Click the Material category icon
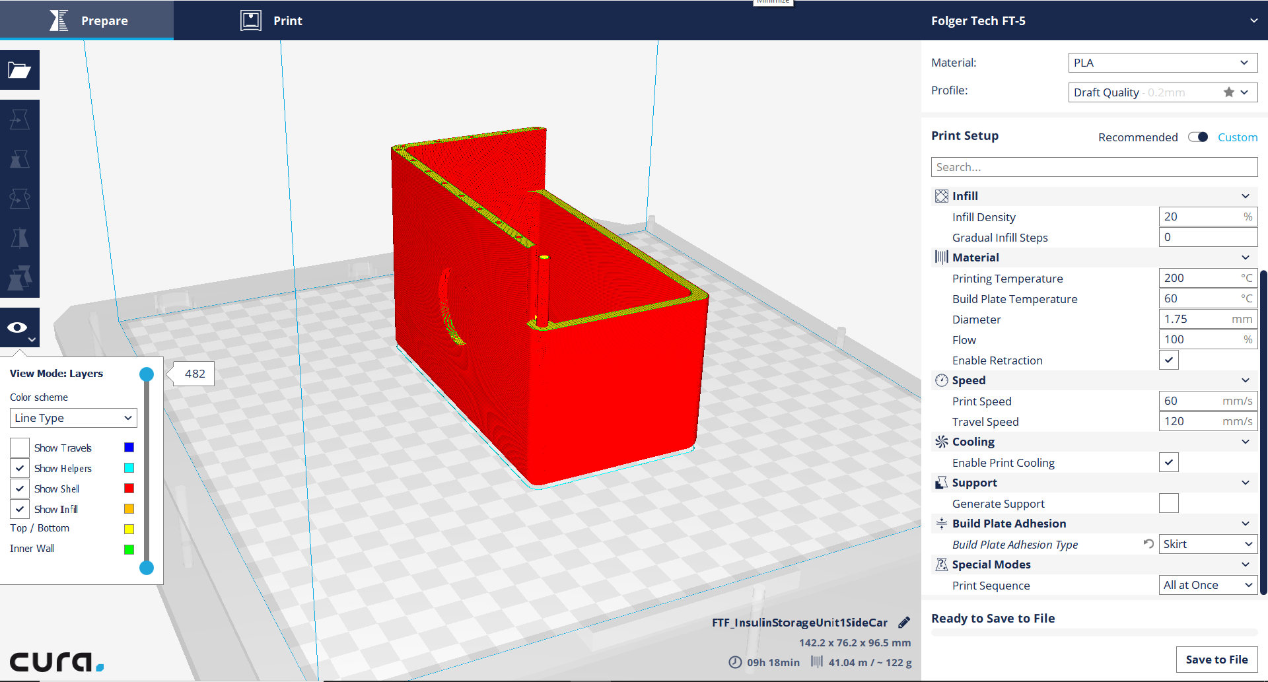Screen dimensions: 1268x682 point(941,257)
